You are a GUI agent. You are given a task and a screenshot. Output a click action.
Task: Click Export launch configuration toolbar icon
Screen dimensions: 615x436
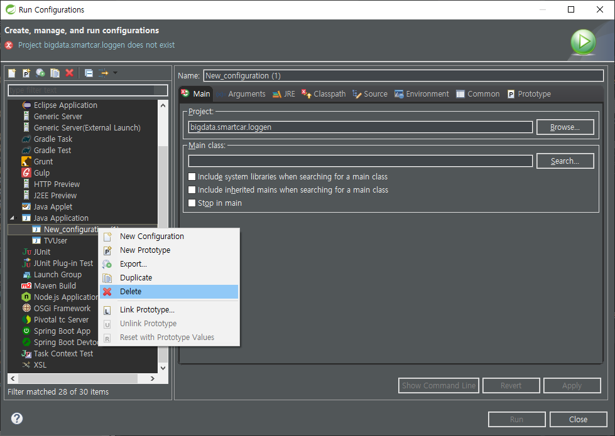(x=40, y=73)
